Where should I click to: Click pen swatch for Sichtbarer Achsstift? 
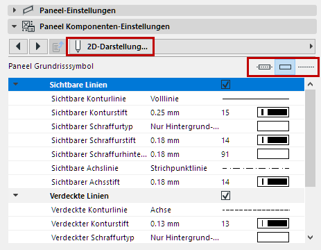tap(273, 182)
